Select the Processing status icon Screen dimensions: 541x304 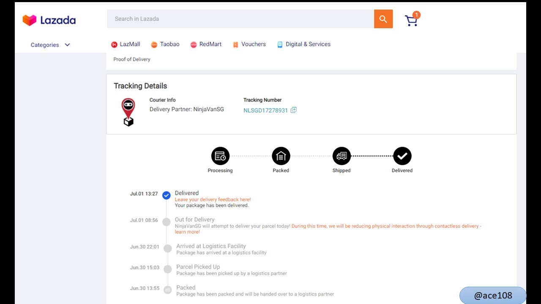tap(220, 156)
